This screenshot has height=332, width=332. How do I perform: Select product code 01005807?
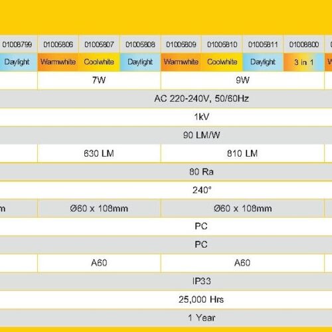pyautogui.click(x=99, y=44)
